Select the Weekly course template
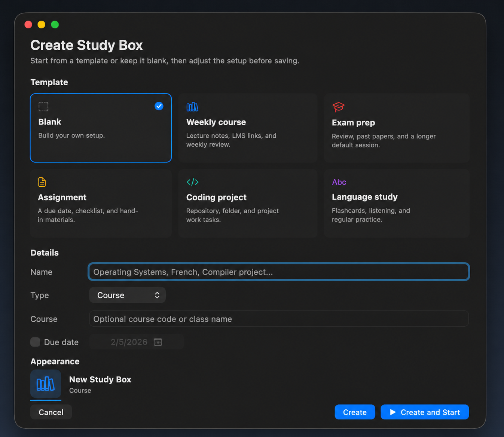Screen dimensions: 504x437 tap(248, 128)
